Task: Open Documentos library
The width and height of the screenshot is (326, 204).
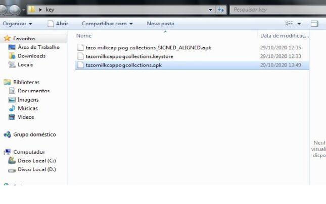Action: 34,91
